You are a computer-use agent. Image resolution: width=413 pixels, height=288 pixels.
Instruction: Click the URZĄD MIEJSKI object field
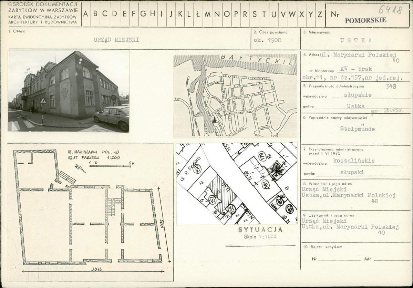pos(116,40)
